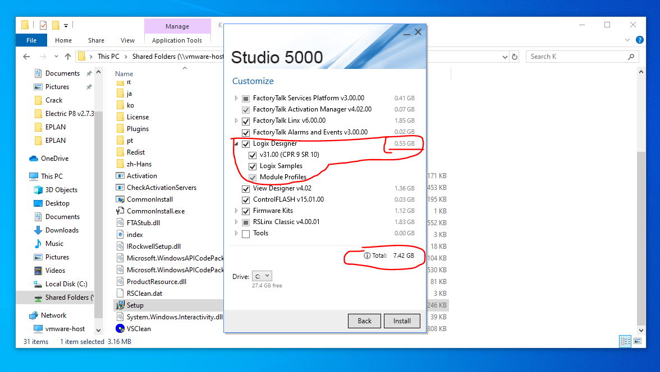
Task: Click the Search K input field
Action: coord(582,57)
